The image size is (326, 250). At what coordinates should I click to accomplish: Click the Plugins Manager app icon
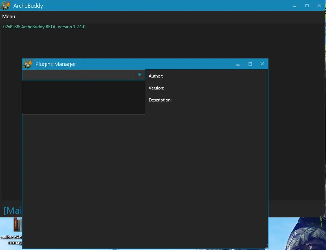coord(27,64)
